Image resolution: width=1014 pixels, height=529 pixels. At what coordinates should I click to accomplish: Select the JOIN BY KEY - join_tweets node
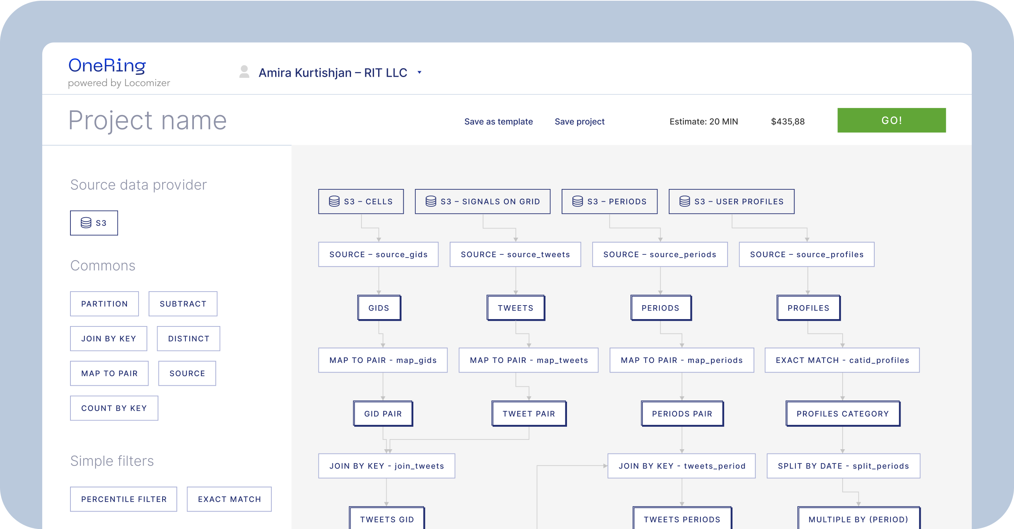pyautogui.click(x=386, y=466)
